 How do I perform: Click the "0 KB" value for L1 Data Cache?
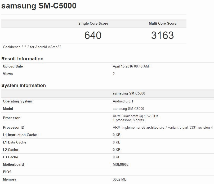coord(117,142)
